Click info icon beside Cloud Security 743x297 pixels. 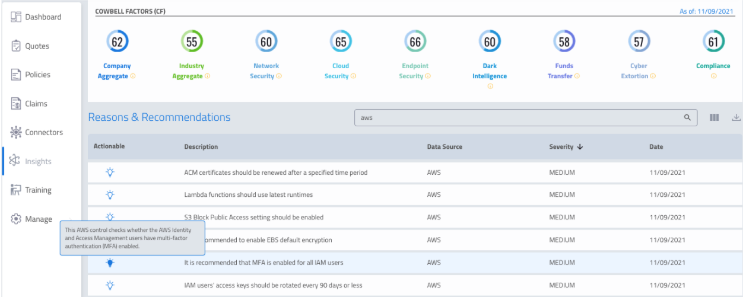(x=353, y=76)
